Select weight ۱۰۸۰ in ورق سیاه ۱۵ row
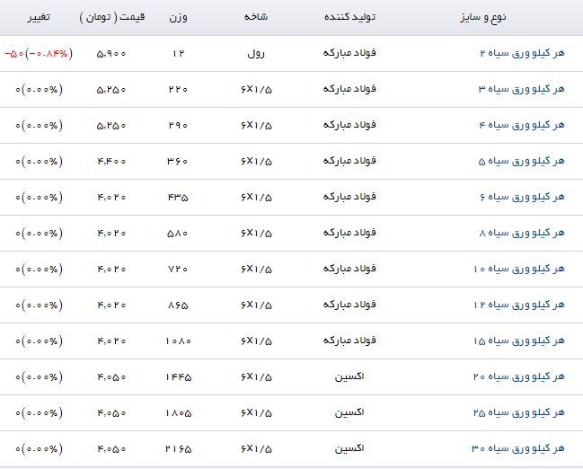 click(x=178, y=341)
